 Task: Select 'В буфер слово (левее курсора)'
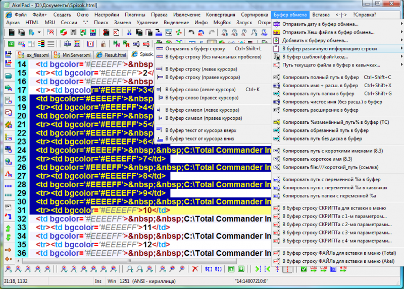200,89
